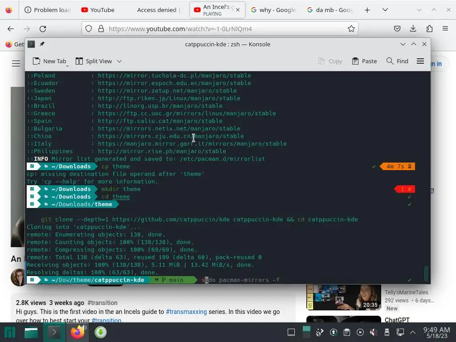Click Split View button in Konsole
456x342 pixels.
point(94,61)
